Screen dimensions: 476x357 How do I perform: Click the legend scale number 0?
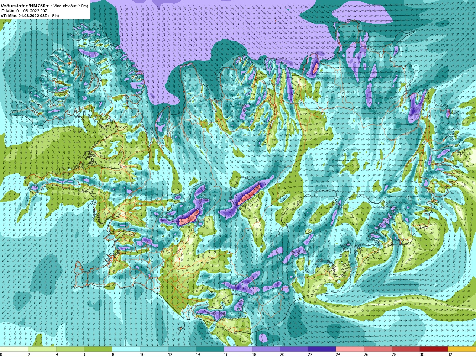[1, 354]
